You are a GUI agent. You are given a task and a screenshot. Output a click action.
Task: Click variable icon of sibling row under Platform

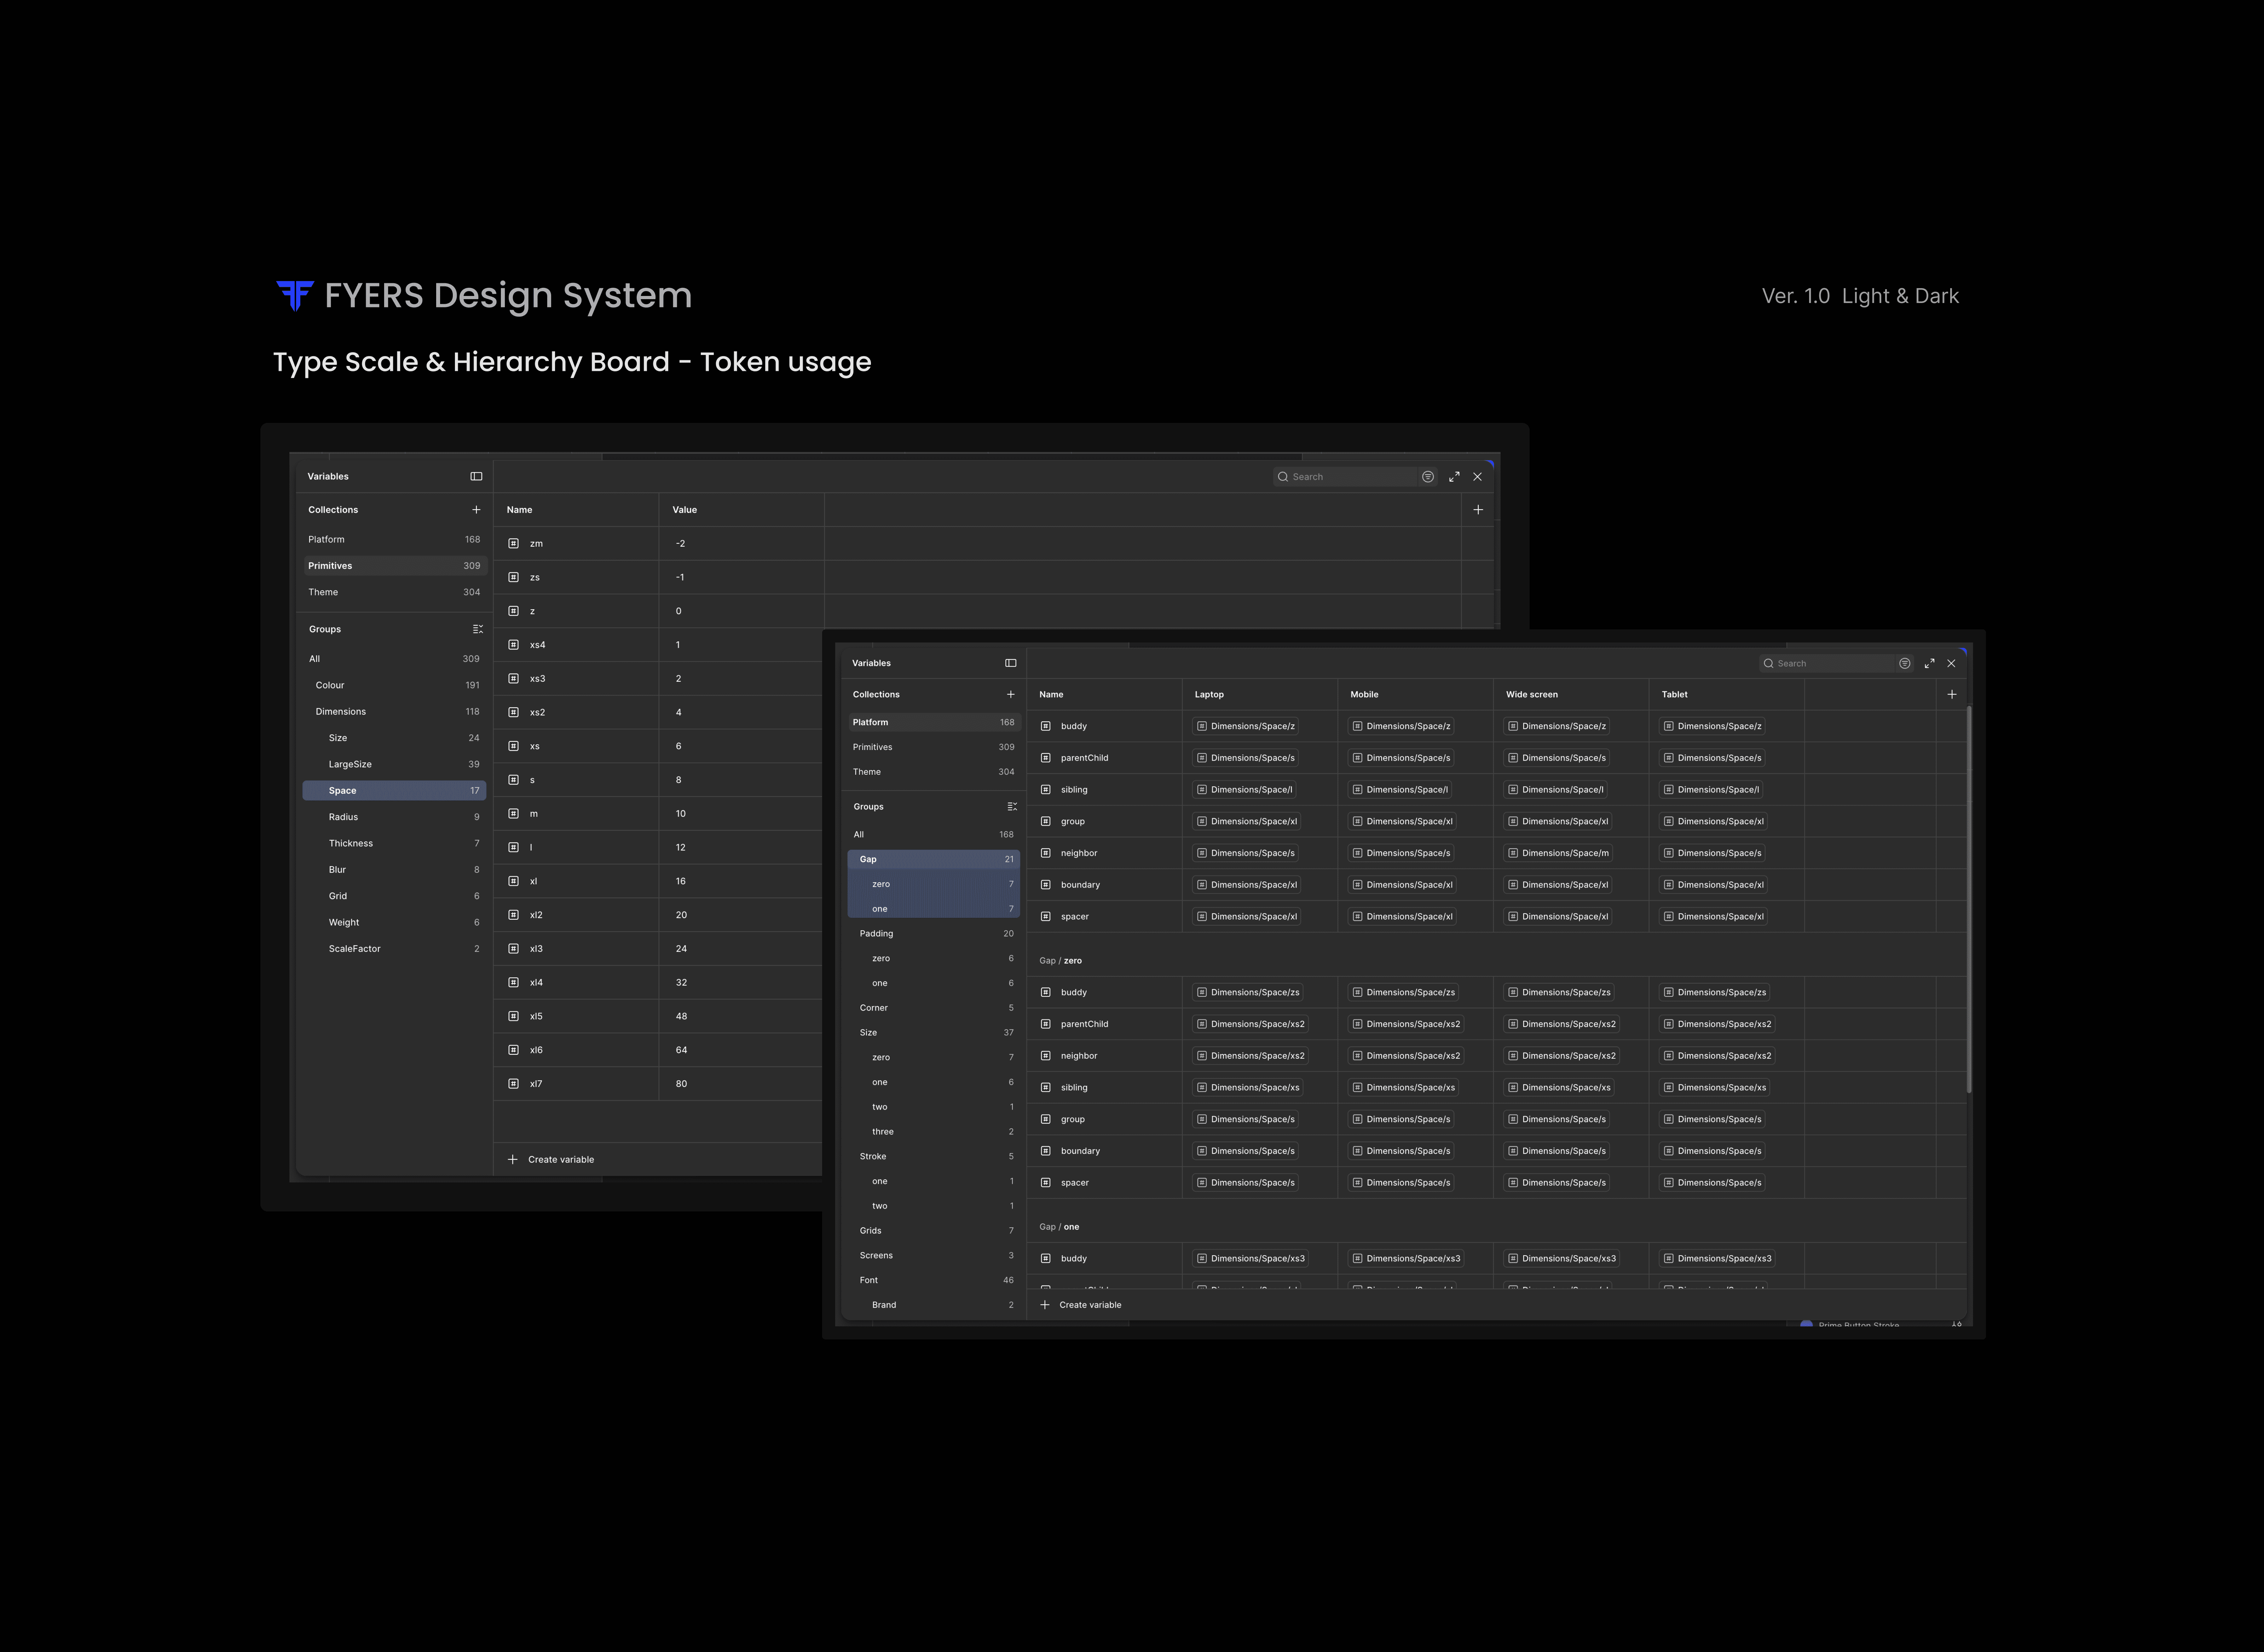coord(1045,790)
